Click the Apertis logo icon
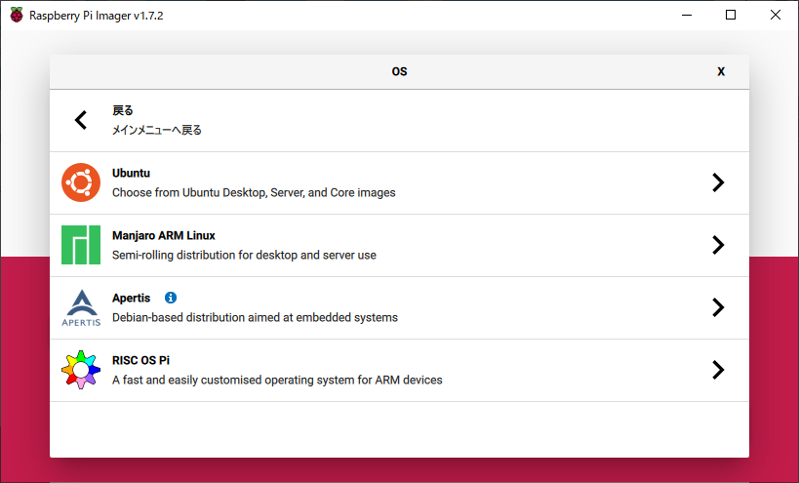Viewport: 799px width, 483px height. 81,307
